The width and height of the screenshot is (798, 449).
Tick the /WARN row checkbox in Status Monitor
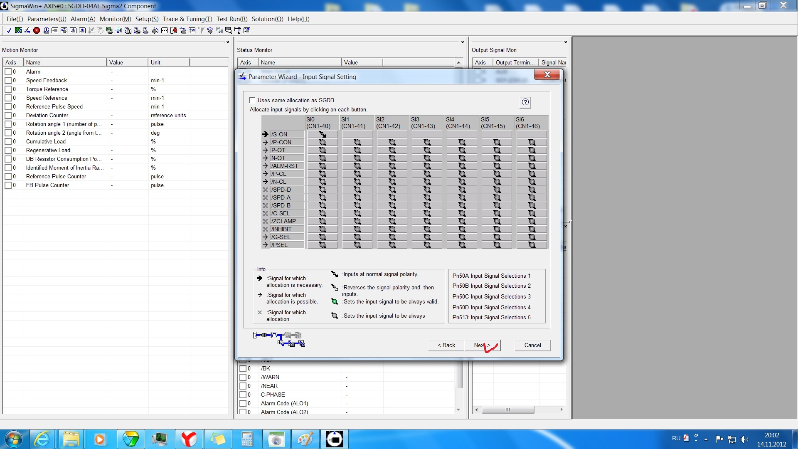pos(243,377)
